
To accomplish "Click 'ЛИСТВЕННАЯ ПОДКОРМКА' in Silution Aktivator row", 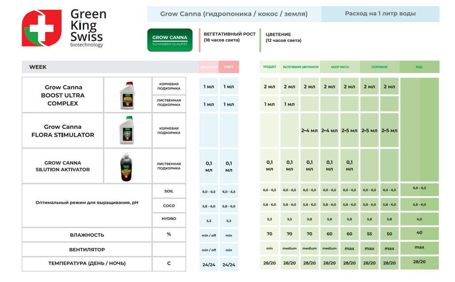I will click(169, 166).
